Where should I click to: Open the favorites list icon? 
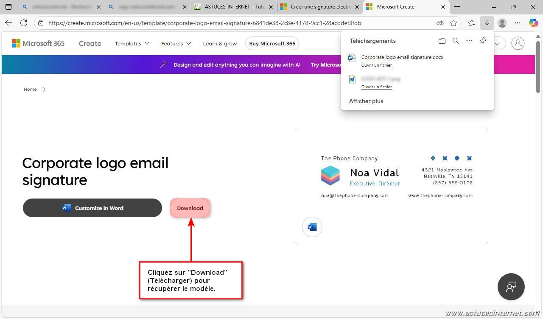[x=472, y=23]
